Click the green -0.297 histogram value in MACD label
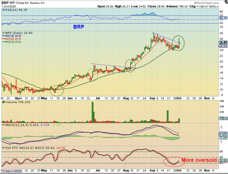The image size is (228, 174). pos(57,125)
